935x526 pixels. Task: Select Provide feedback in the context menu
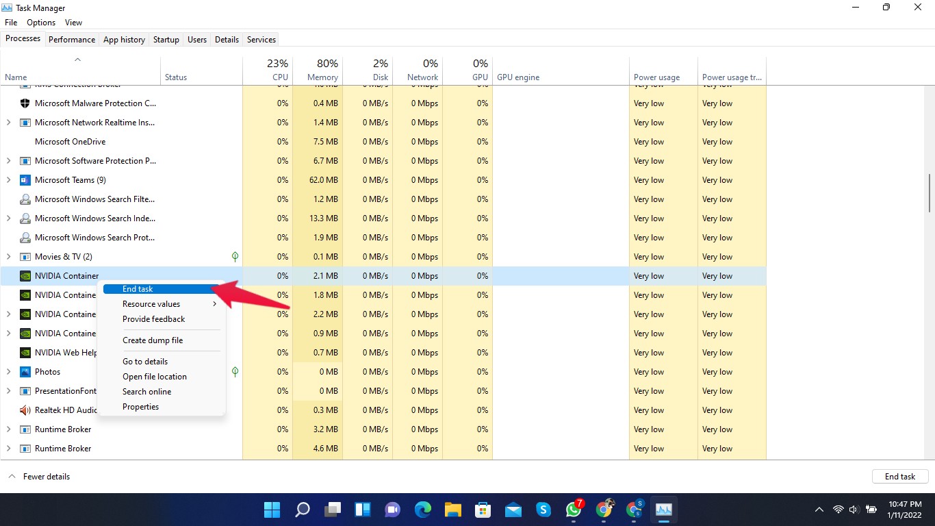[162, 319]
